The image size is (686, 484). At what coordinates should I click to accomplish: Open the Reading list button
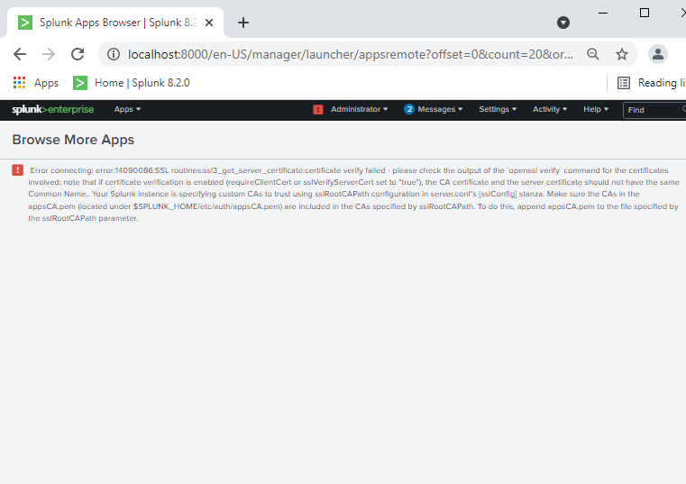[x=649, y=83]
